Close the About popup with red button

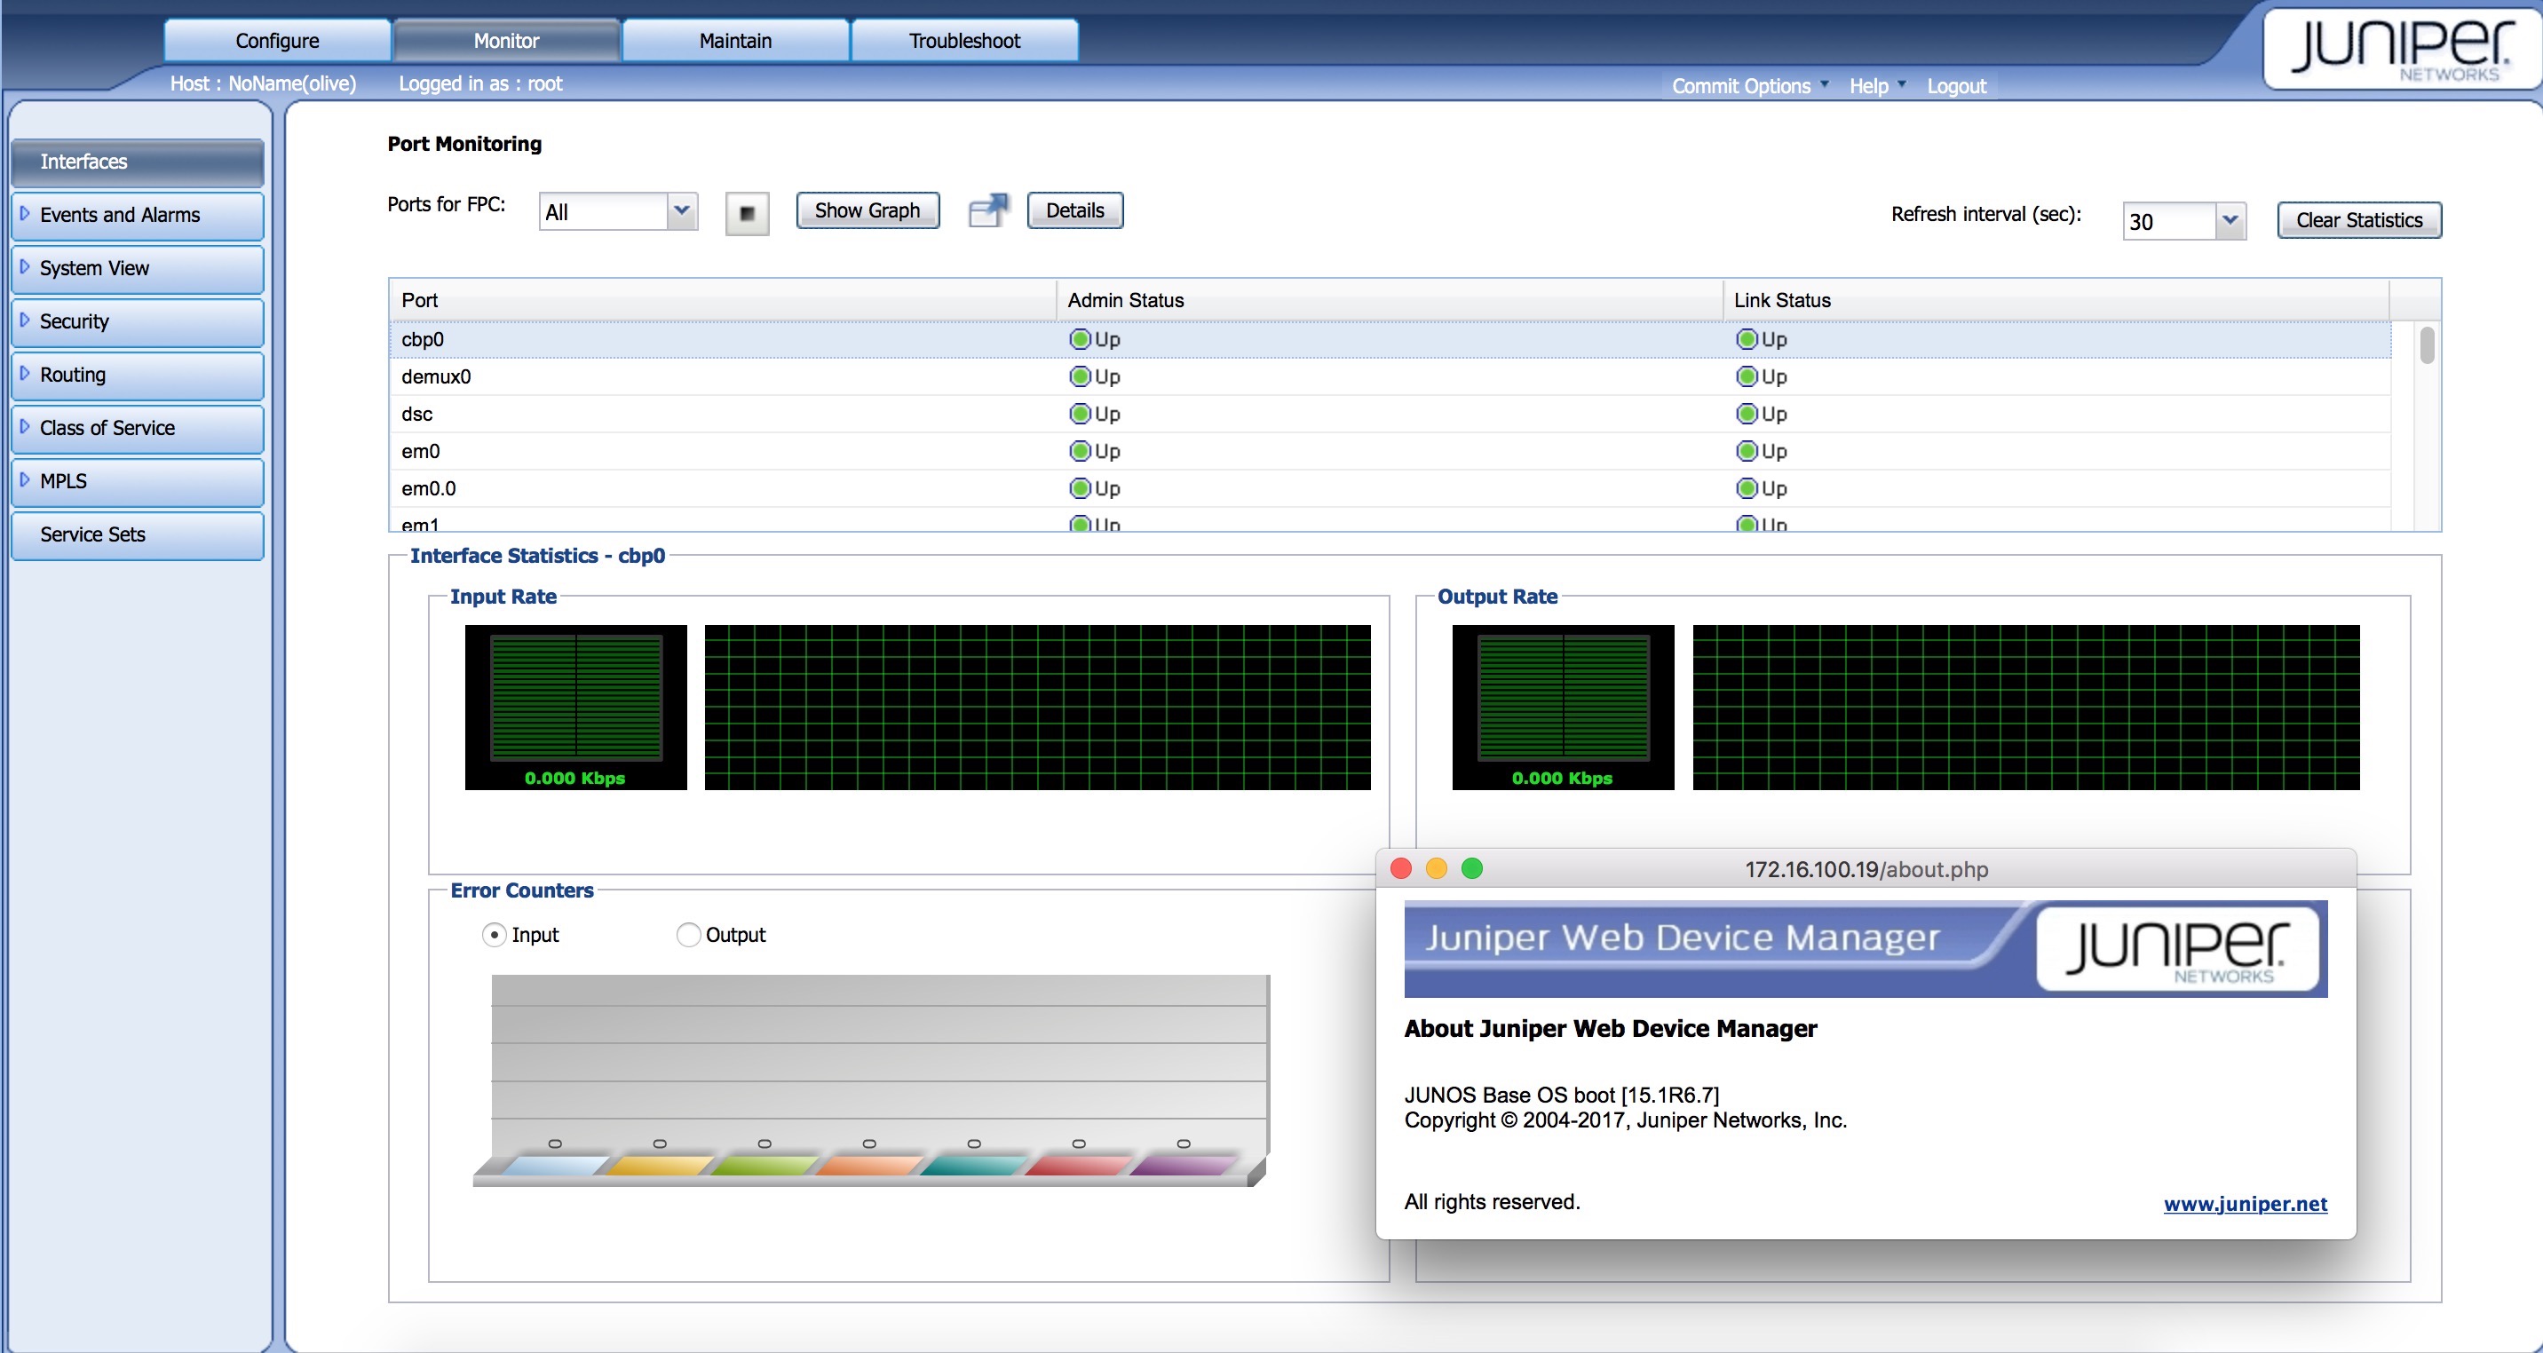[x=1400, y=868]
